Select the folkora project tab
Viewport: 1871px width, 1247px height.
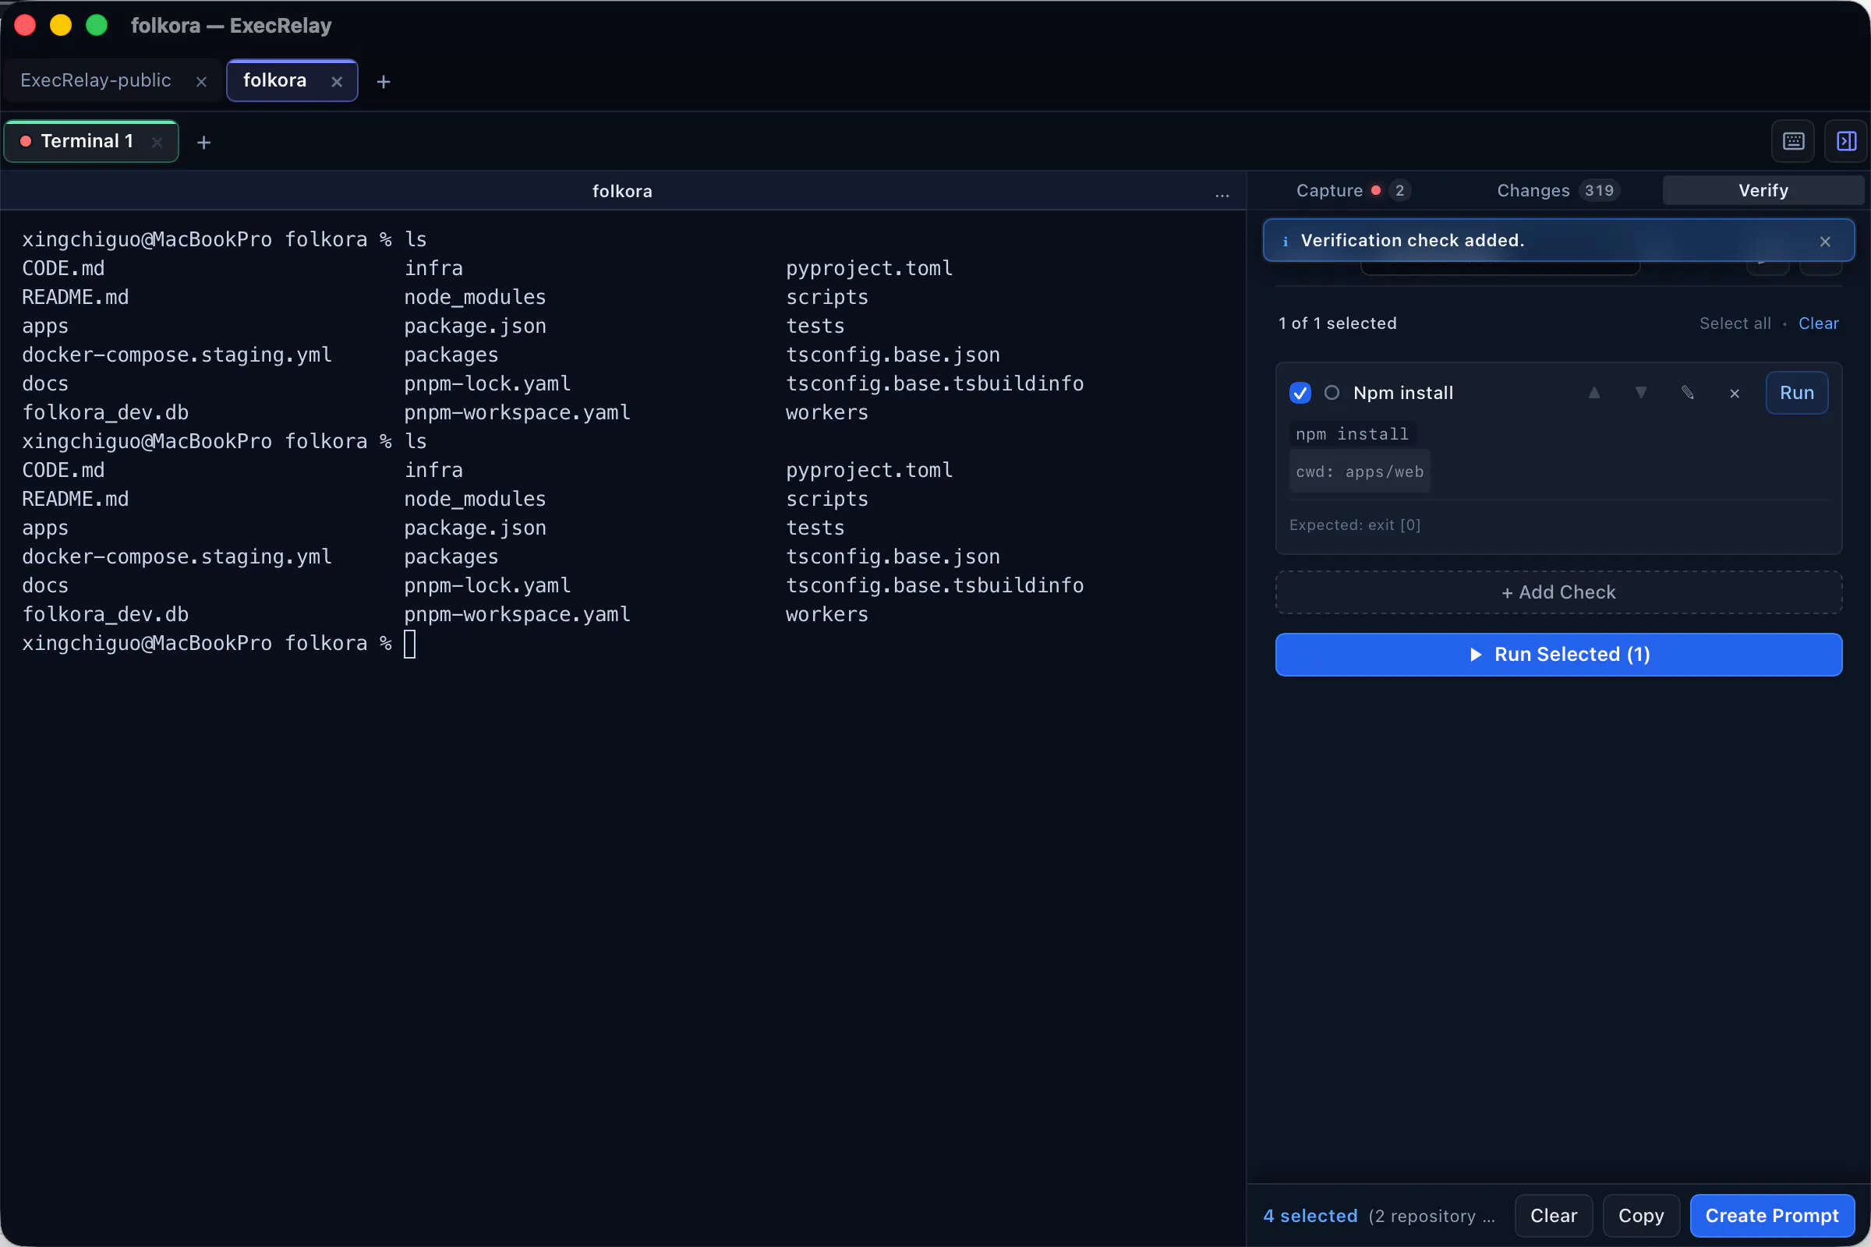(274, 80)
